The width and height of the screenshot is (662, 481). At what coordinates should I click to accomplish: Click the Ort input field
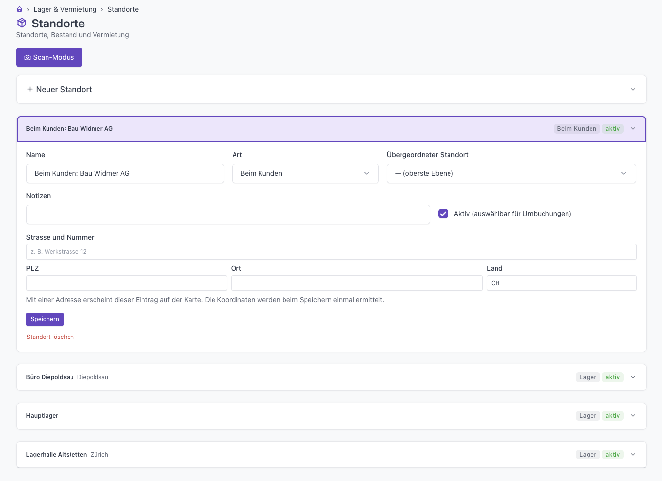357,283
